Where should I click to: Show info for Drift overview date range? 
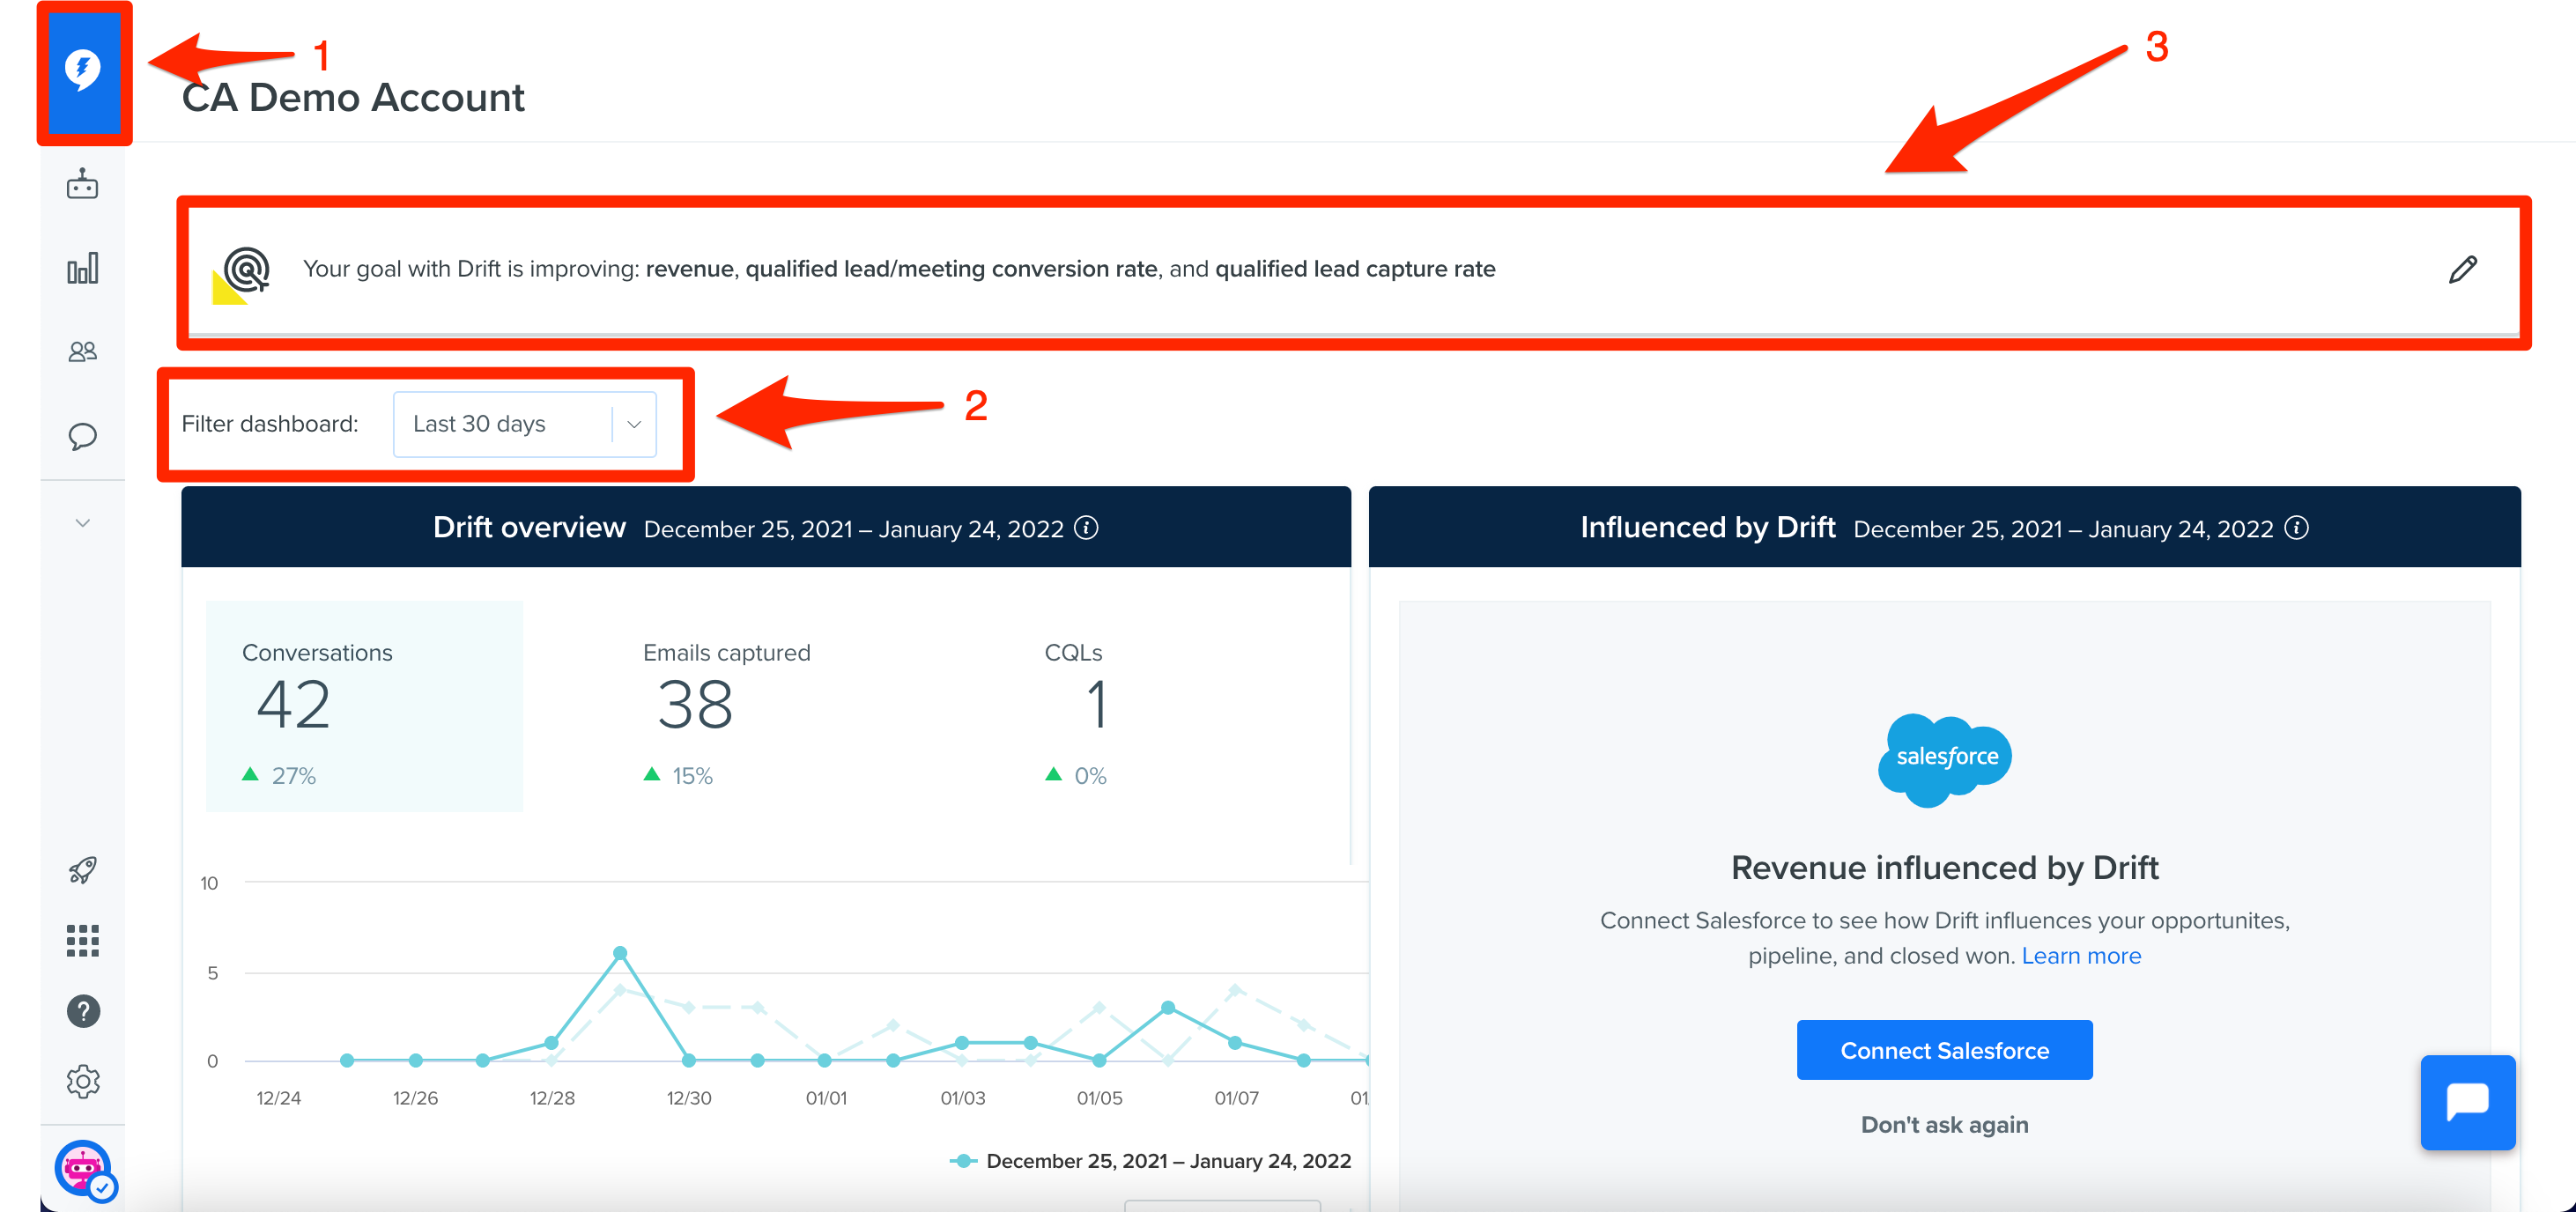(1086, 527)
